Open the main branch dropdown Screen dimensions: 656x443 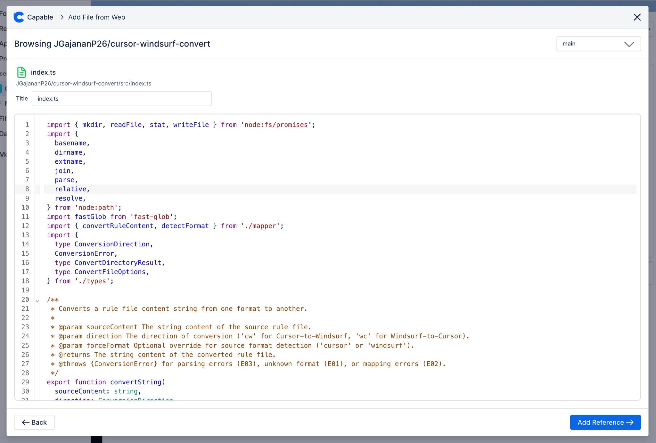[x=598, y=44]
